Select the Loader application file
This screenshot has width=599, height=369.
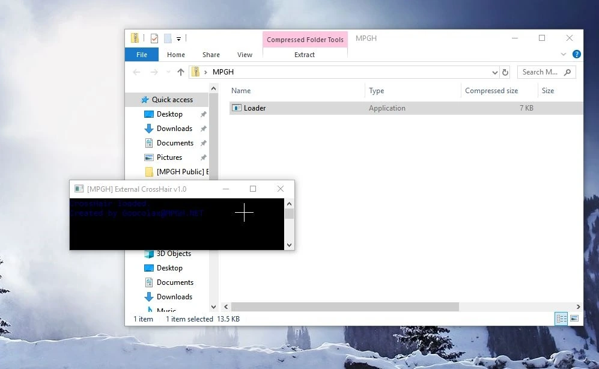click(x=406, y=108)
